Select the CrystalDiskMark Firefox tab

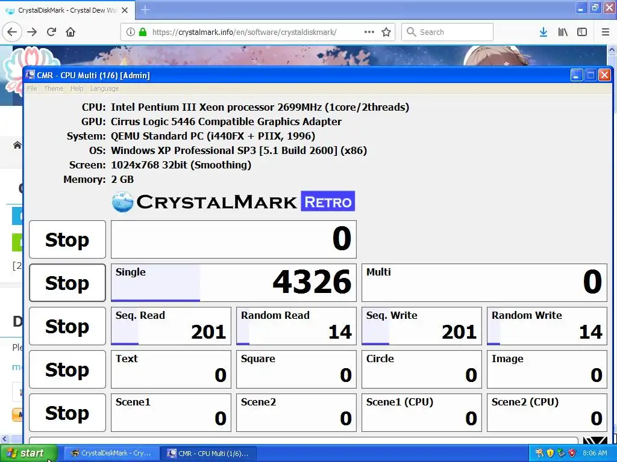pyautogui.click(x=67, y=10)
